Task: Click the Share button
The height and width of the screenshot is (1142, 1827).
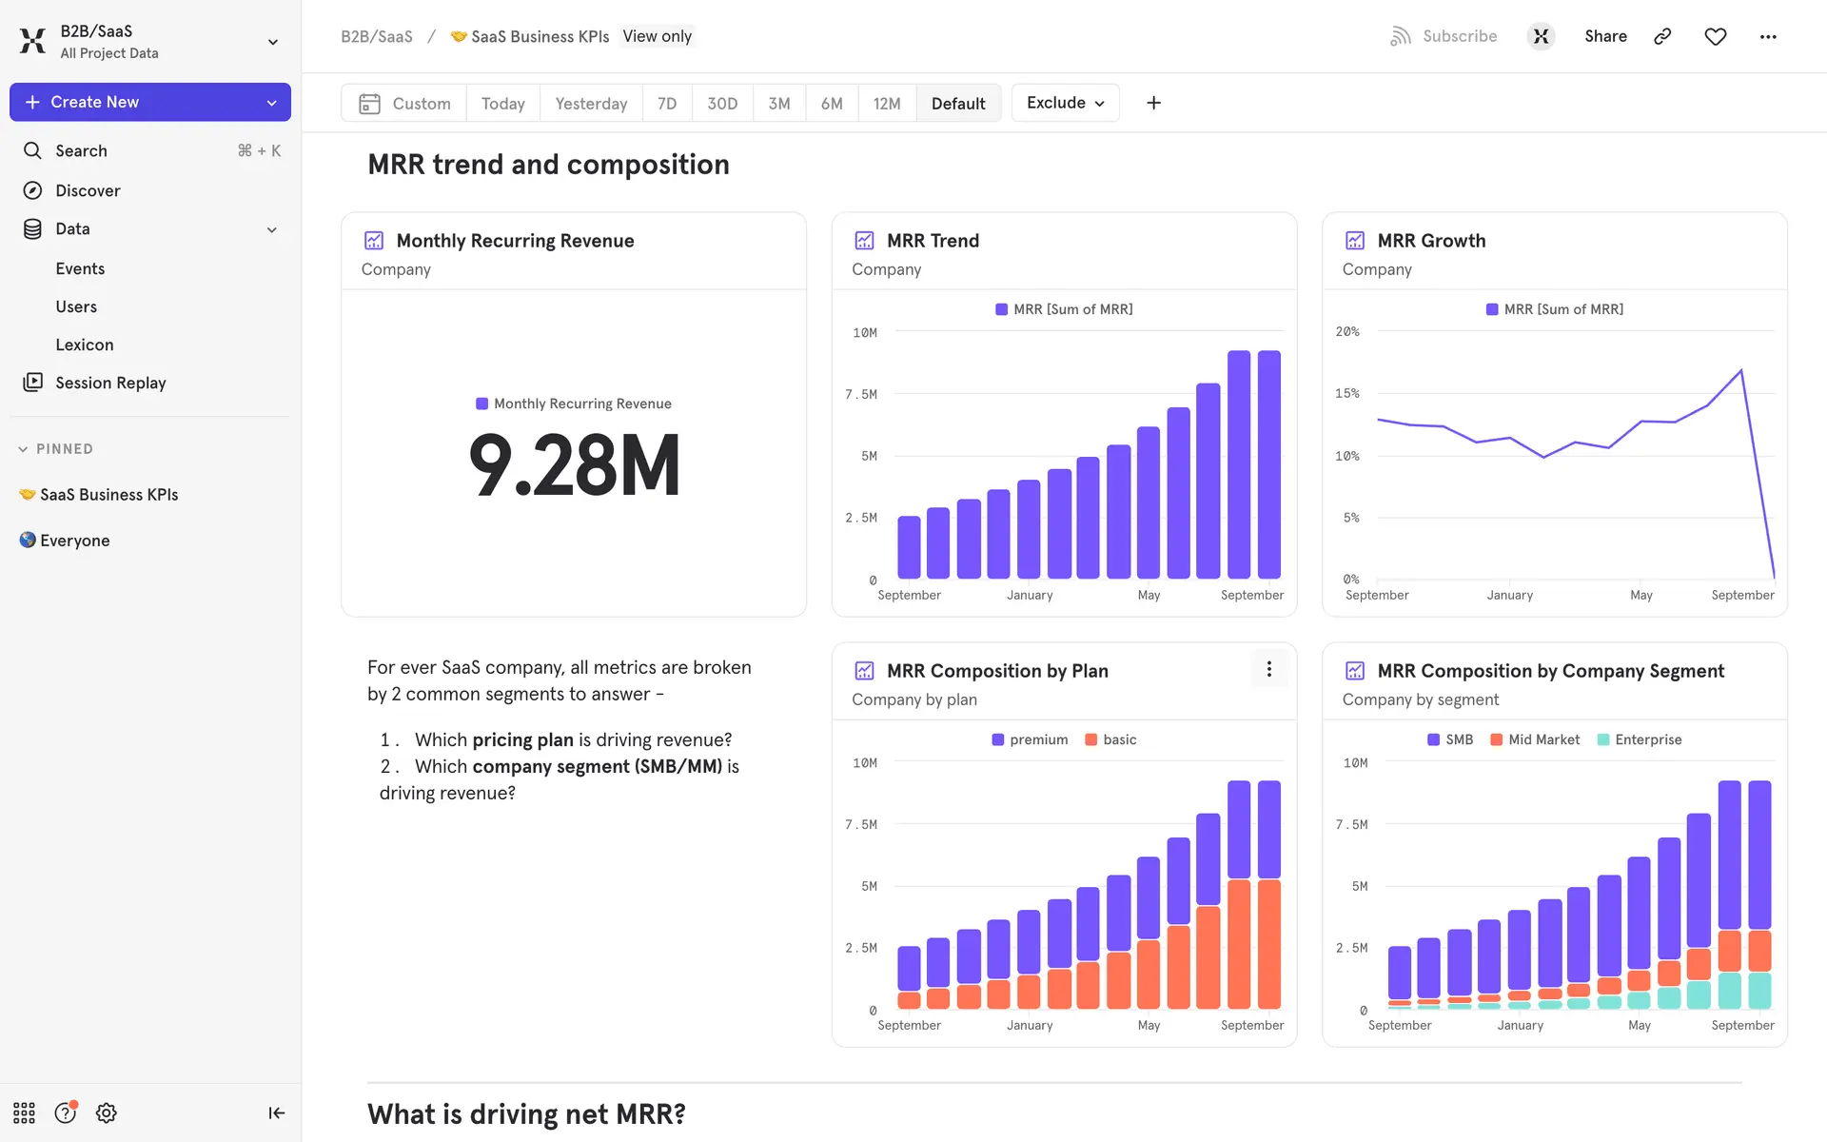Action: click(1605, 36)
